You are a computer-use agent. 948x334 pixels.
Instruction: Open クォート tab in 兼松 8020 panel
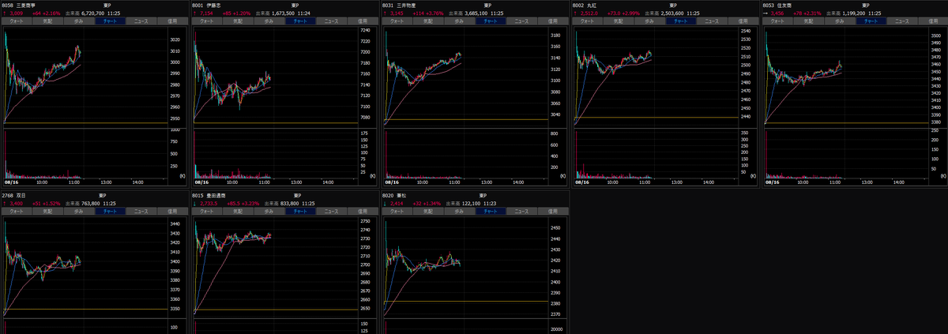pos(397,212)
